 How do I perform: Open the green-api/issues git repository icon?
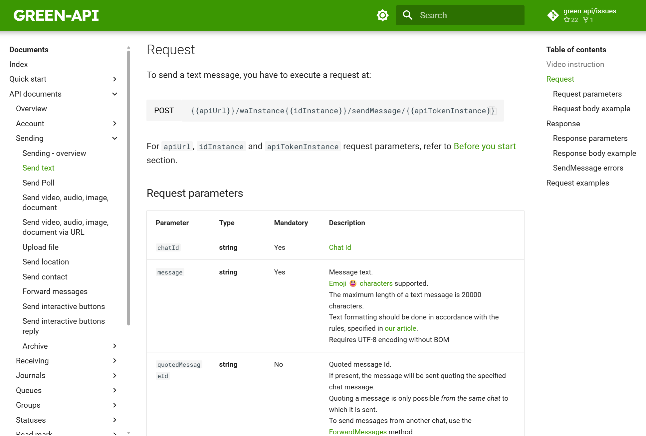click(553, 15)
